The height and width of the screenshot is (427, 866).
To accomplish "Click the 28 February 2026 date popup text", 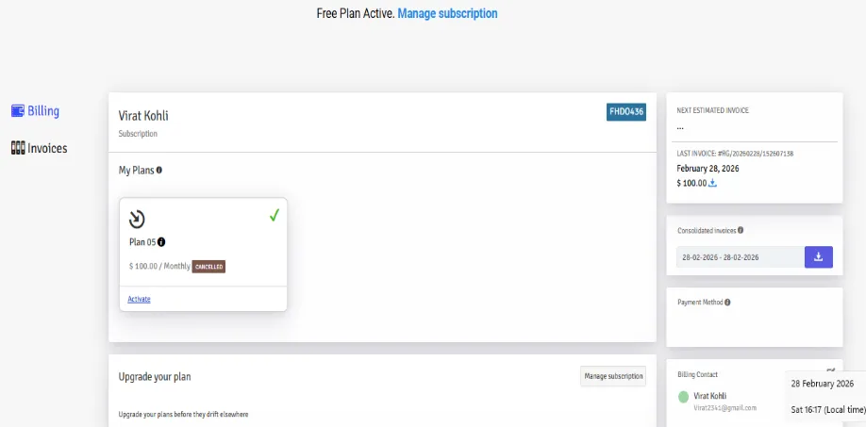I will tap(822, 384).
